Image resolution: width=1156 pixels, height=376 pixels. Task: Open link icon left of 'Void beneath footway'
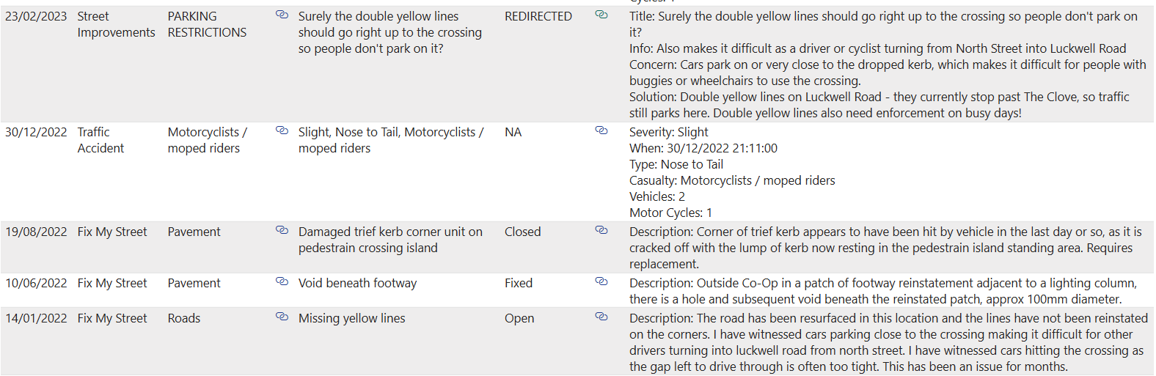(282, 281)
